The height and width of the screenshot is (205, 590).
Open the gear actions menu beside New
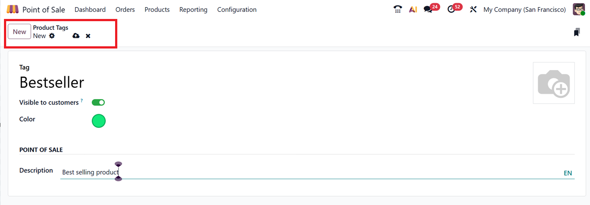[x=52, y=36]
